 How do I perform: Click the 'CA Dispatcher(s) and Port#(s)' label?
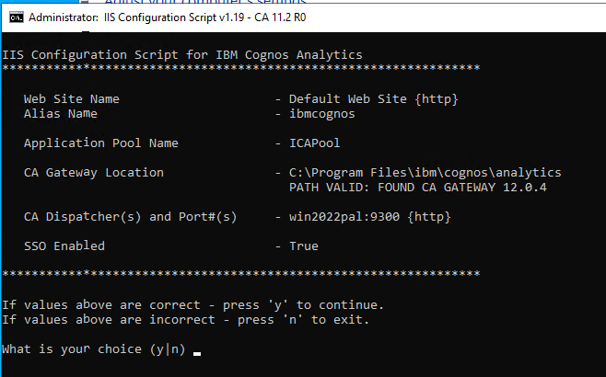point(130,217)
